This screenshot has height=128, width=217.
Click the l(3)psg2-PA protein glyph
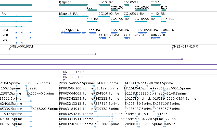pyautogui.click(x=74, y=33)
